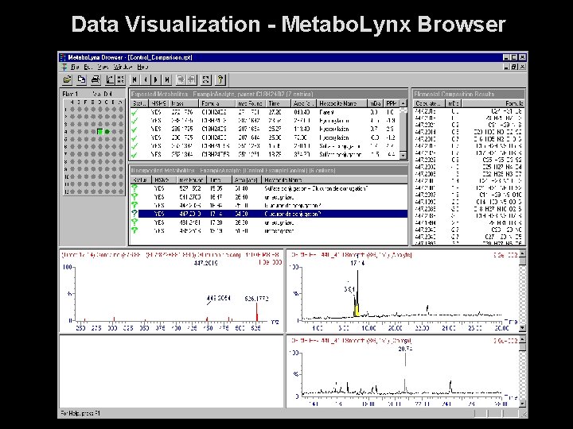Click the 526.1772 spectrum peak label
Image resolution: width=573 pixels, height=429 pixels.
click(x=256, y=299)
